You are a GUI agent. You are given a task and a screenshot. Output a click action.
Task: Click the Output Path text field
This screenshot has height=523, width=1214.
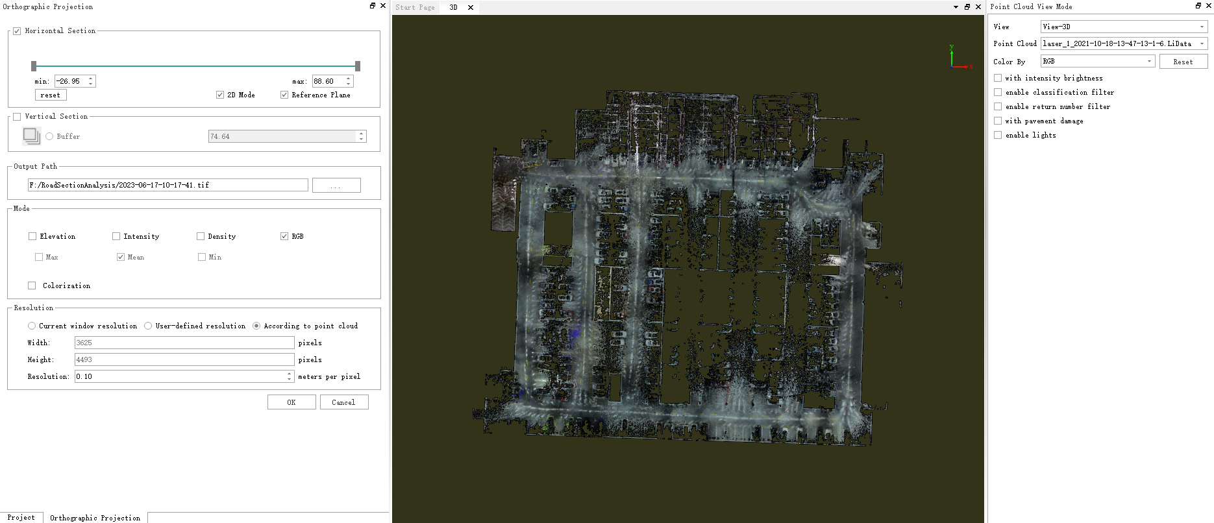(x=167, y=185)
